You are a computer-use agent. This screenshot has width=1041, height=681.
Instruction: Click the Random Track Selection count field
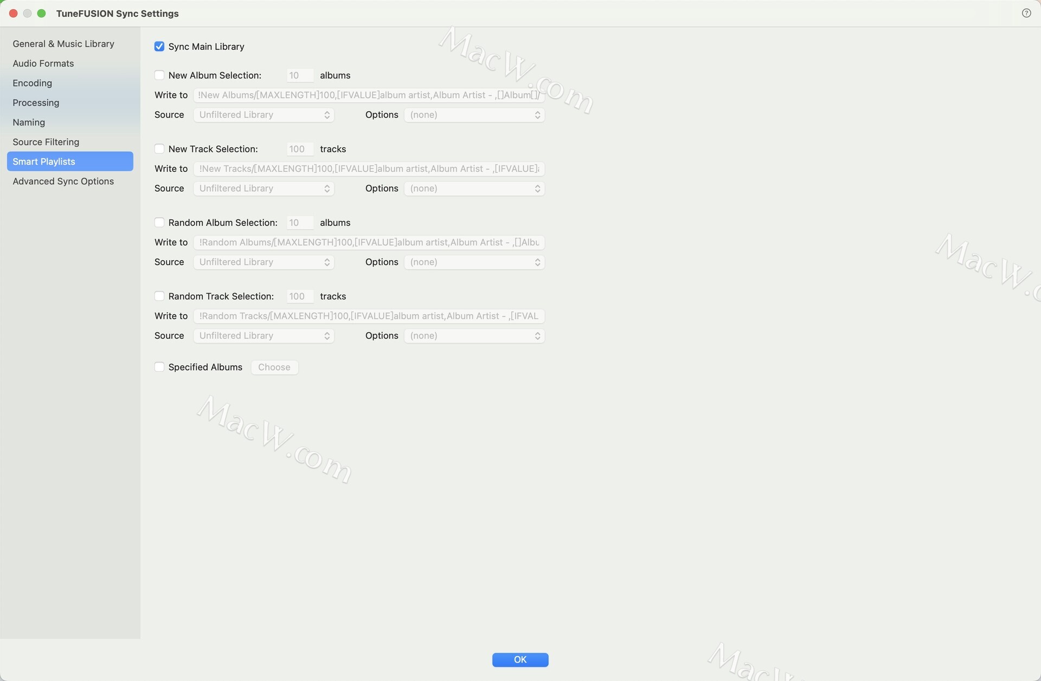tap(300, 296)
